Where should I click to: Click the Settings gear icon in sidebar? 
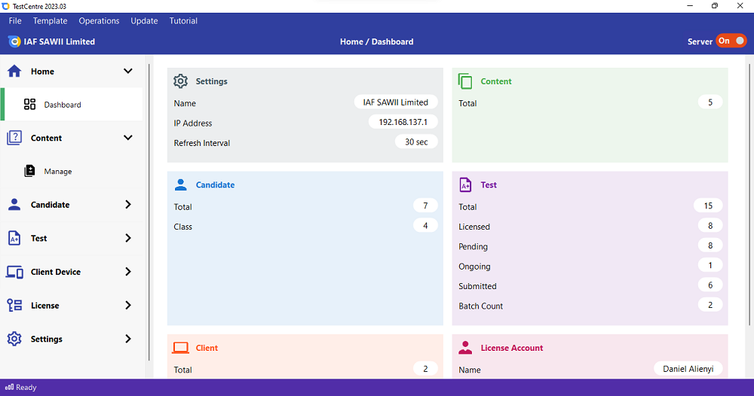[x=14, y=339]
